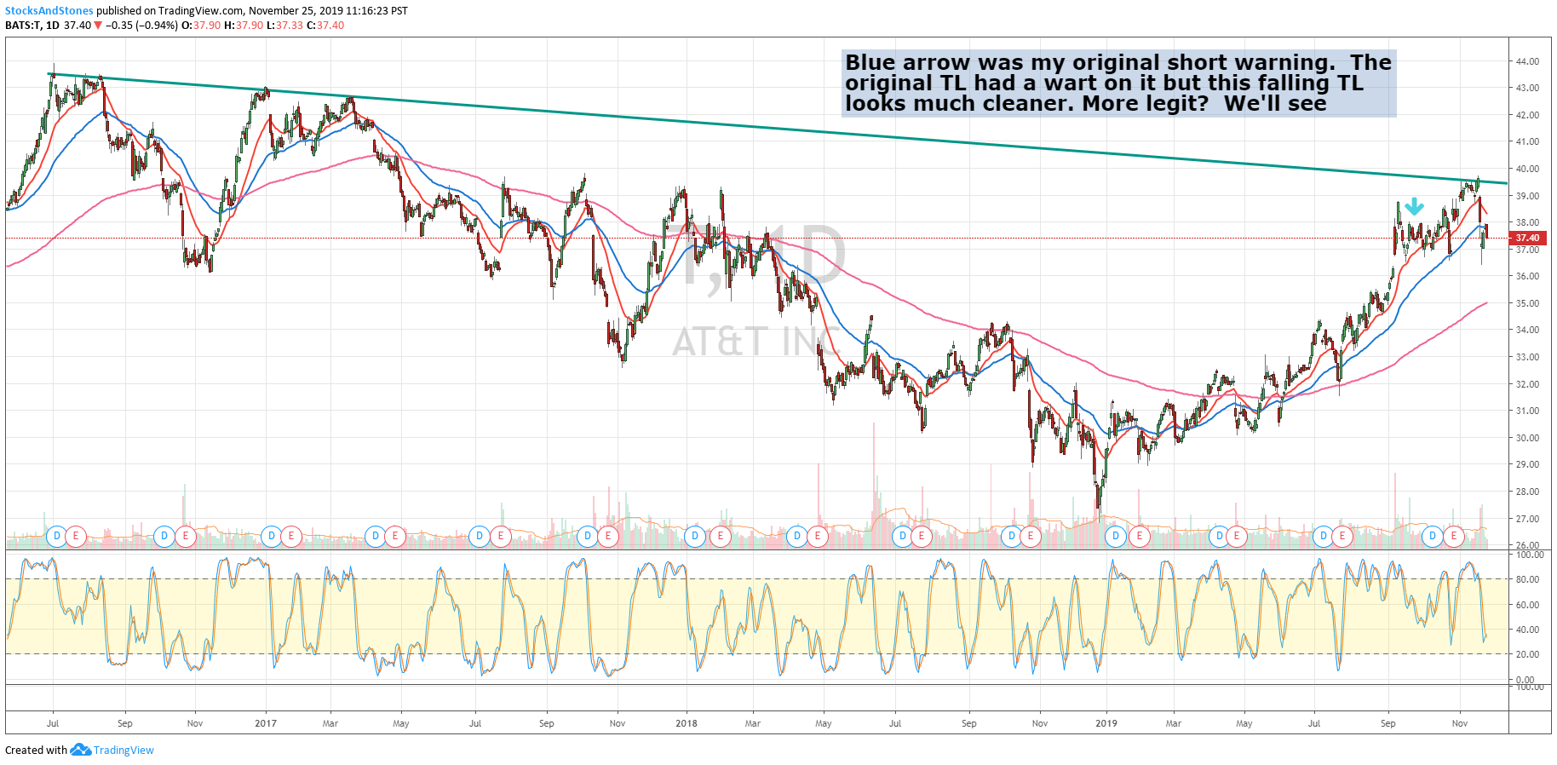Click the '26.00' price axis label
The image size is (1557, 765).
click(x=1527, y=545)
